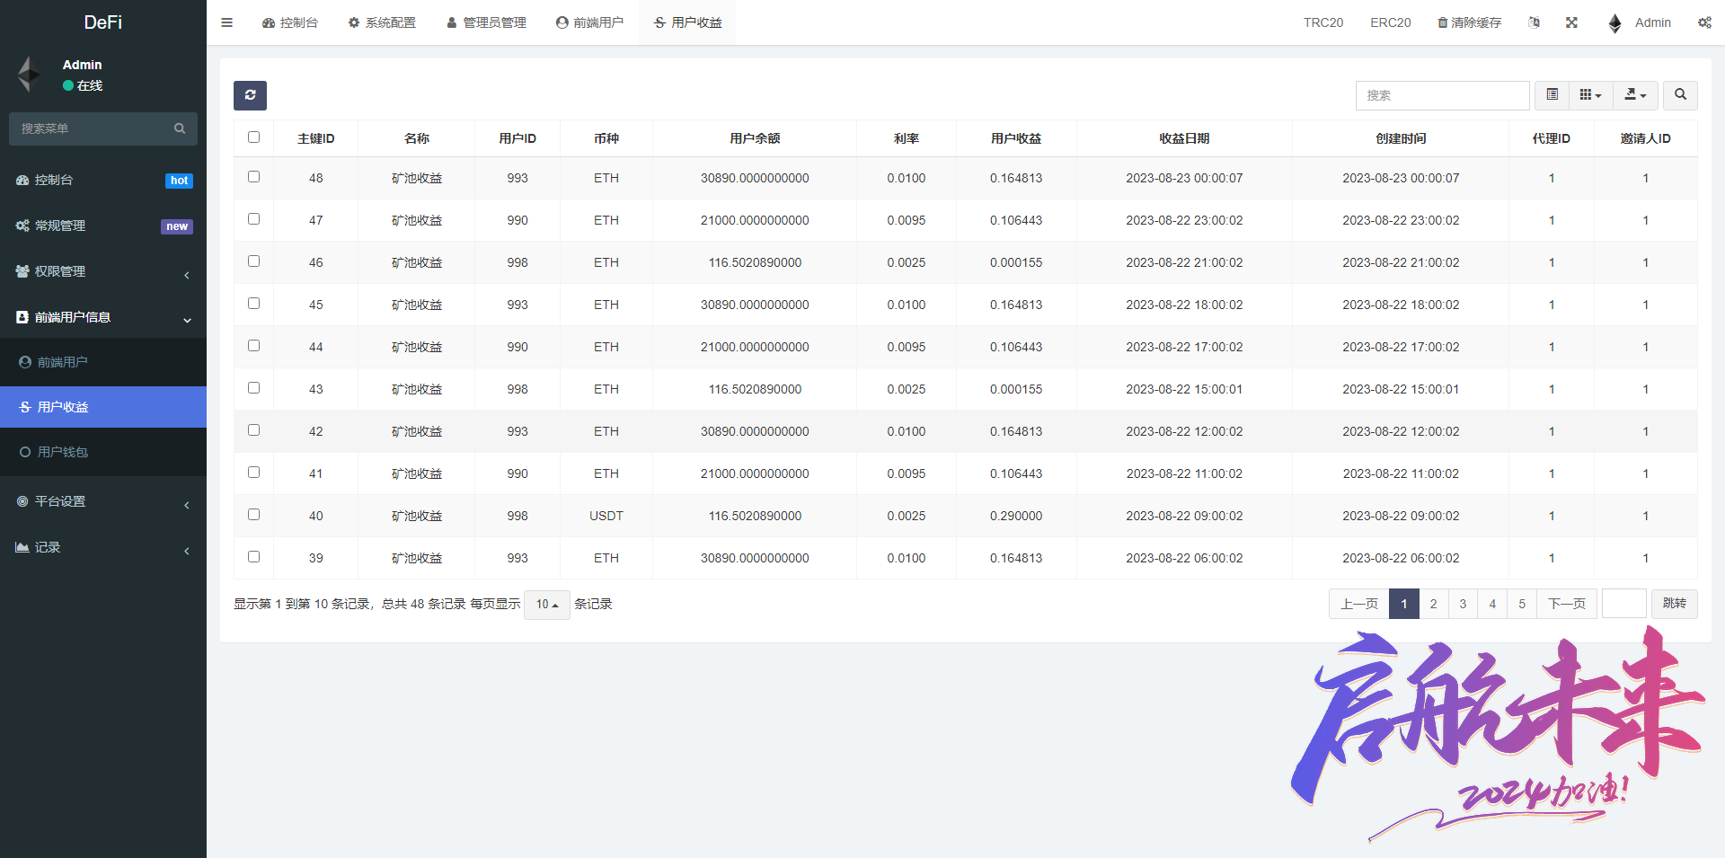Viewport: 1725px width, 858px height.
Task: Open 常规管理 in the sidebar
Action: tap(103, 226)
